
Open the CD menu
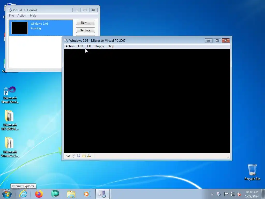[89, 46]
